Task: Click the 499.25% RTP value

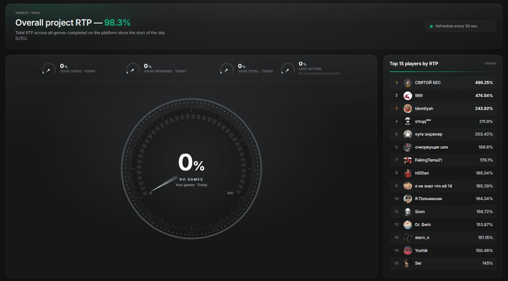Action: pos(484,83)
